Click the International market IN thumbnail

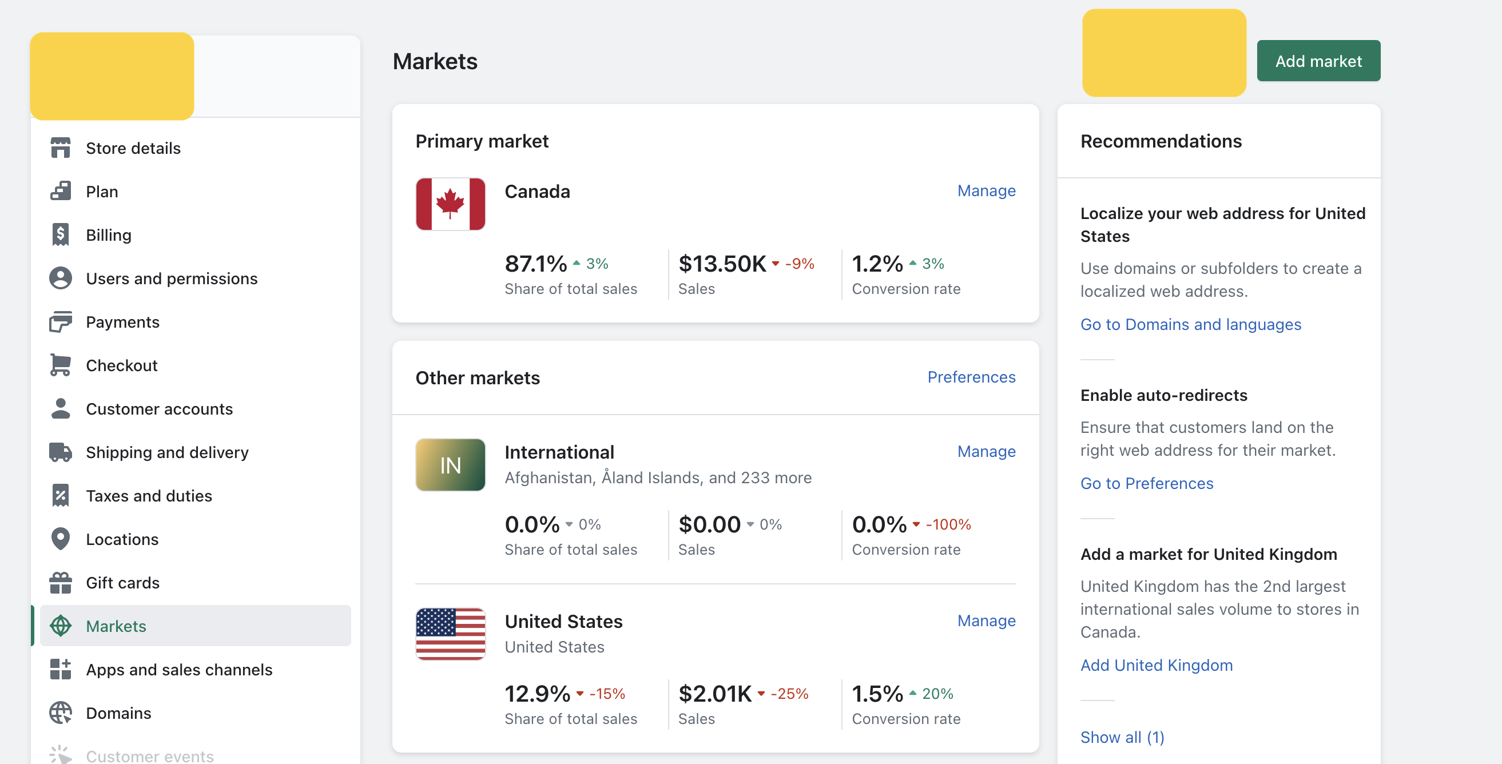click(x=450, y=465)
